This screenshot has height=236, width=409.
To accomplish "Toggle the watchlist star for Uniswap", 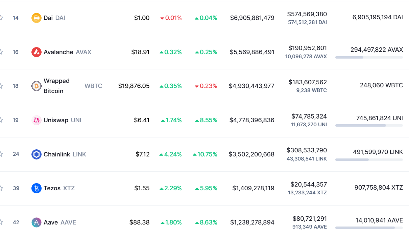I will [1, 120].
